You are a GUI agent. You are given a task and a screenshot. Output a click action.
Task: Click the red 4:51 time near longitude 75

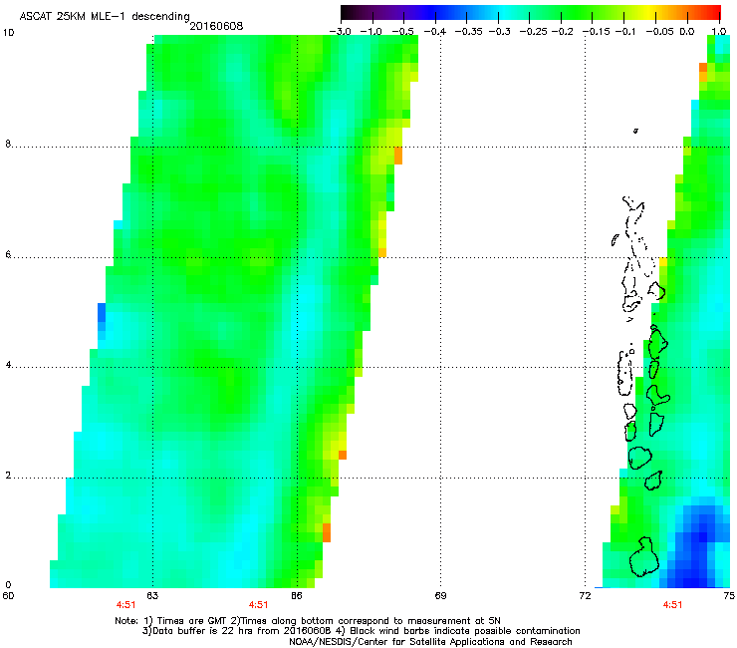(x=672, y=605)
